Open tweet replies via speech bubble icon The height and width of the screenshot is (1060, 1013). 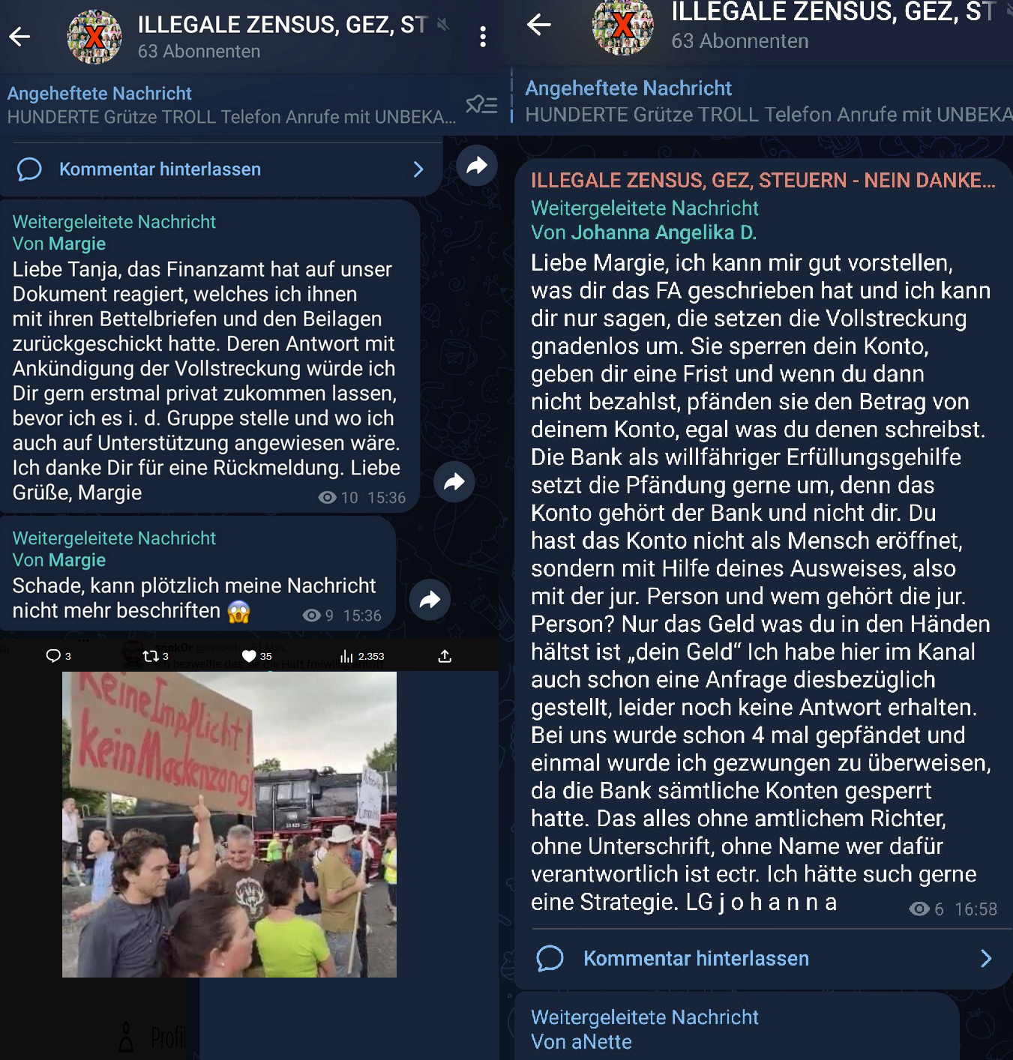tap(53, 656)
